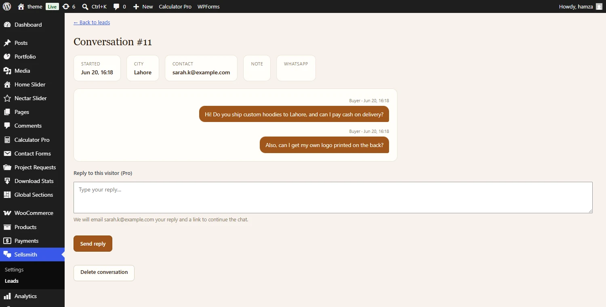Click the City Lahore card
The width and height of the screenshot is (606, 307).
pyautogui.click(x=143, y=68)
